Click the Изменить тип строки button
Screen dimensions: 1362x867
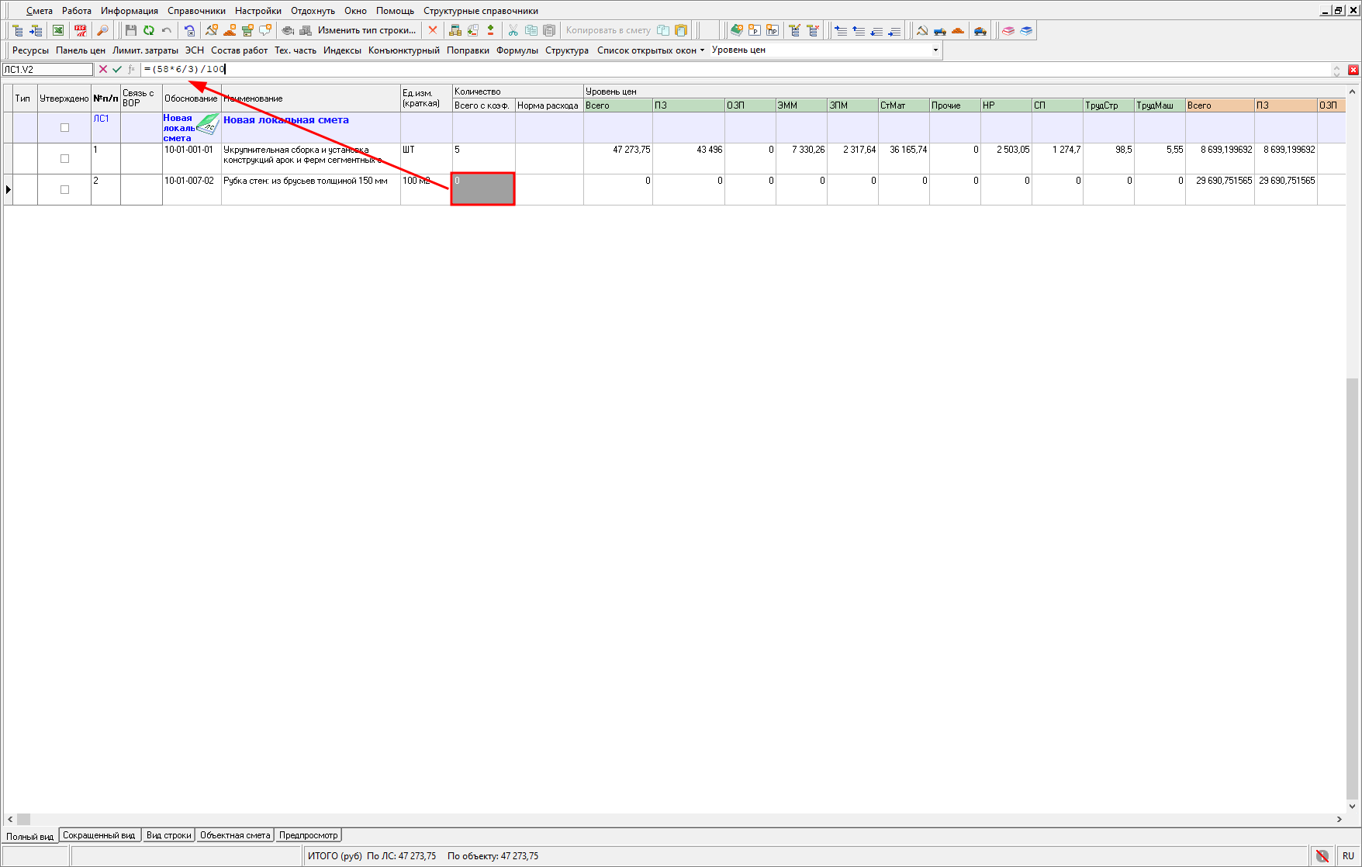[x=366, y=30]
